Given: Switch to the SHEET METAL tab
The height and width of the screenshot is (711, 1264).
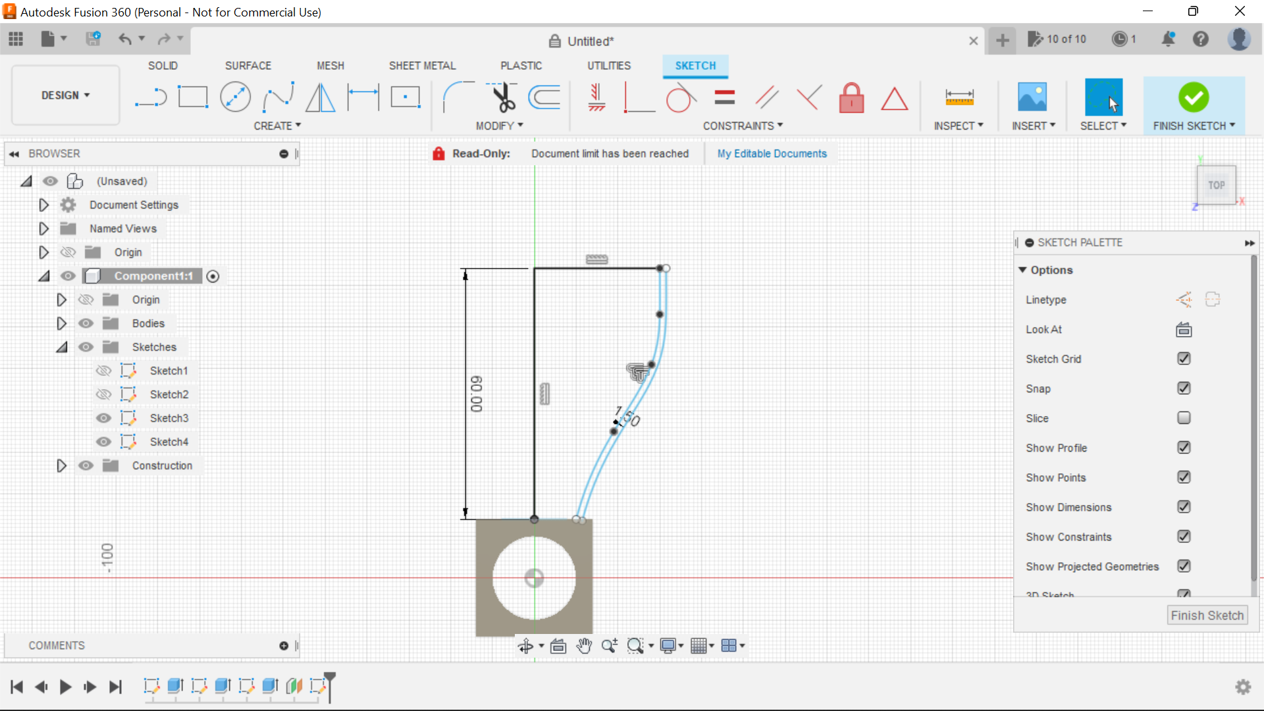Looking at the screenshot, I should [422, 65].
